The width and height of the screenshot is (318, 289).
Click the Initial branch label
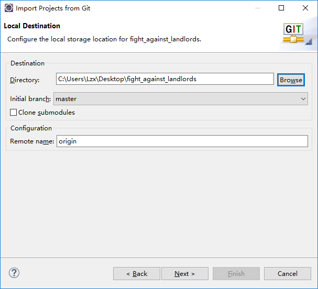pos(30,99)
